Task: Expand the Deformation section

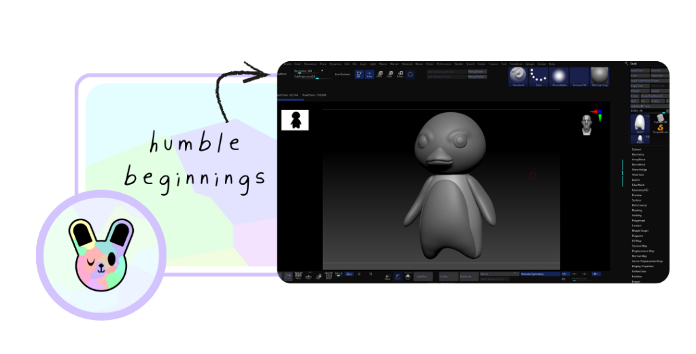Action: 639,205
